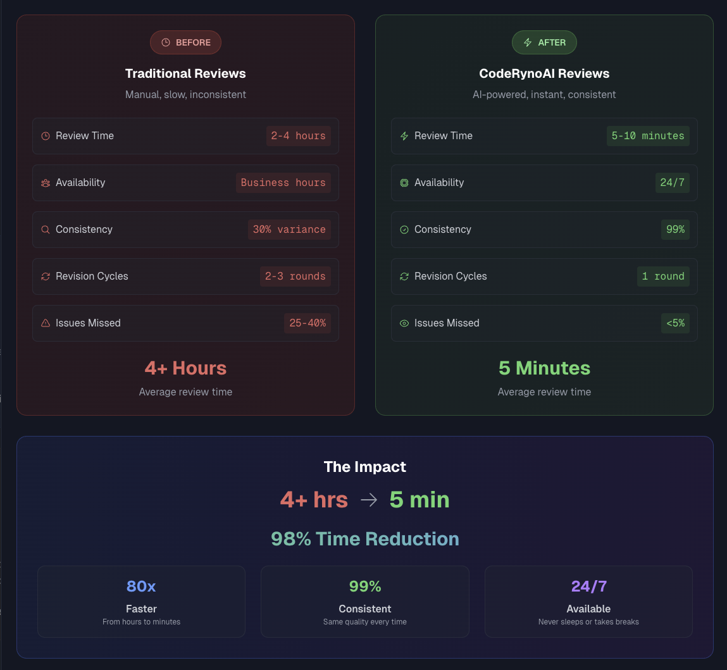Image resolution: width=727 pixels, height=670 pixels.
Task: Click the '98% Time Reduction' text
Action: (365, 539)
